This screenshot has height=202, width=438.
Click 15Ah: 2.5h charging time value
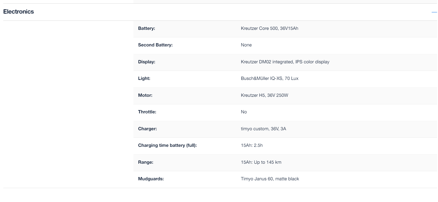(x=252, y=145)
